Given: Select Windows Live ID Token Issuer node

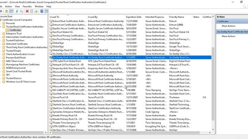Looking at the screenshot, I should pos(21,82).
